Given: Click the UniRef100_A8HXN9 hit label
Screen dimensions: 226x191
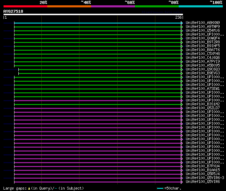Looking at the screenshot, I should pyautogui.click(x=203, y=23).
